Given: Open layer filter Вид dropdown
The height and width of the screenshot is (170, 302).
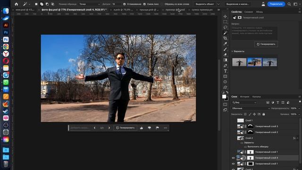Looking at the screenshot, I should point(244,102).
